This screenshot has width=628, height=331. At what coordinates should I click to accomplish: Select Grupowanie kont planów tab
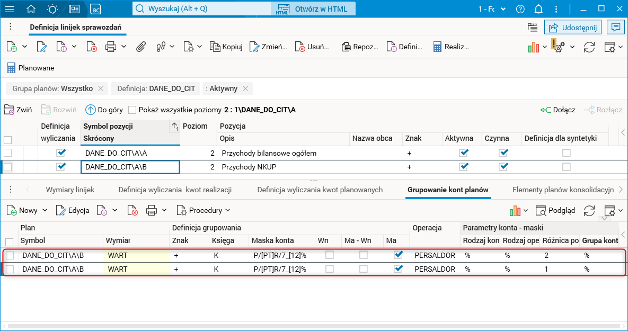click(x=448, y=190)
